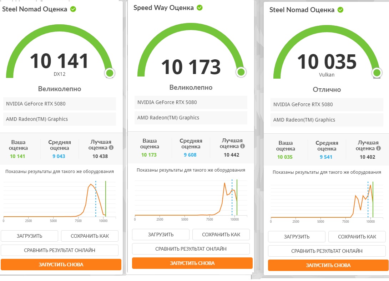Viewport: 389px width, 281px height.
Task: Click СРАВНИТЬ РЕЗУЛЬТАТ ОНЛАЙН under Vulkan result
Action: 327,251
